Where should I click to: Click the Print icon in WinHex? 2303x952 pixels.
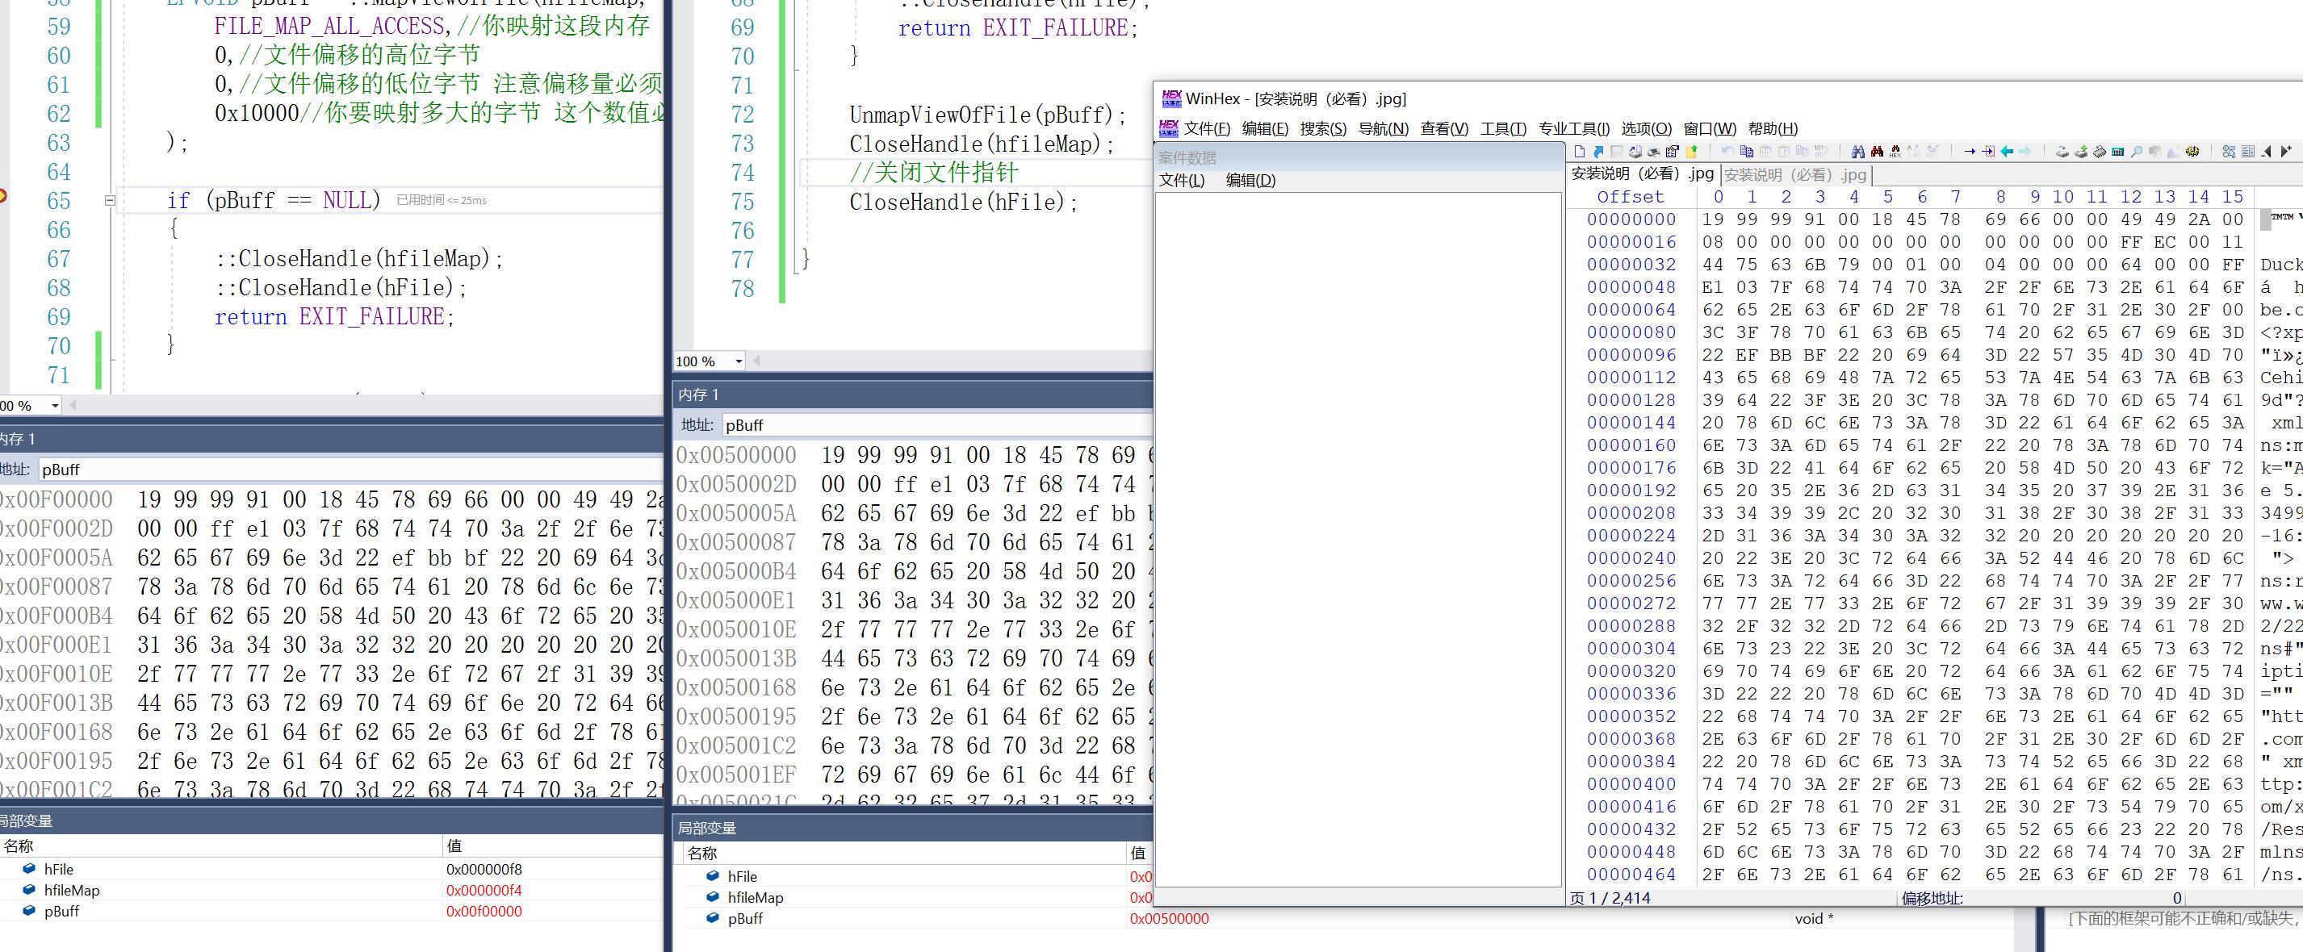1654,152
